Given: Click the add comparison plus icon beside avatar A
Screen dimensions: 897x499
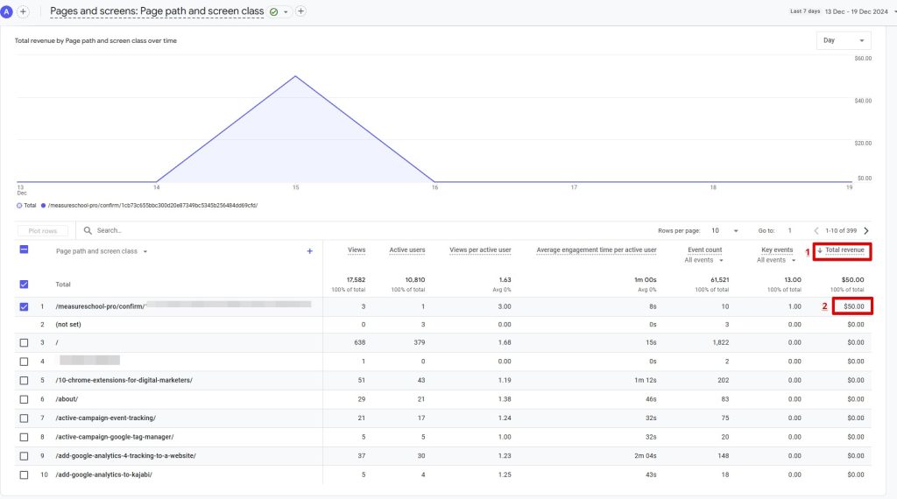Looking at the screenshot, I should click(x=23, y=11).
